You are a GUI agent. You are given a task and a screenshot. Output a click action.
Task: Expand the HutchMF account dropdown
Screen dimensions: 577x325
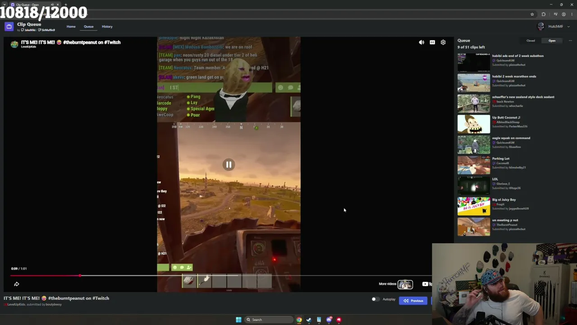click(568, 27)
